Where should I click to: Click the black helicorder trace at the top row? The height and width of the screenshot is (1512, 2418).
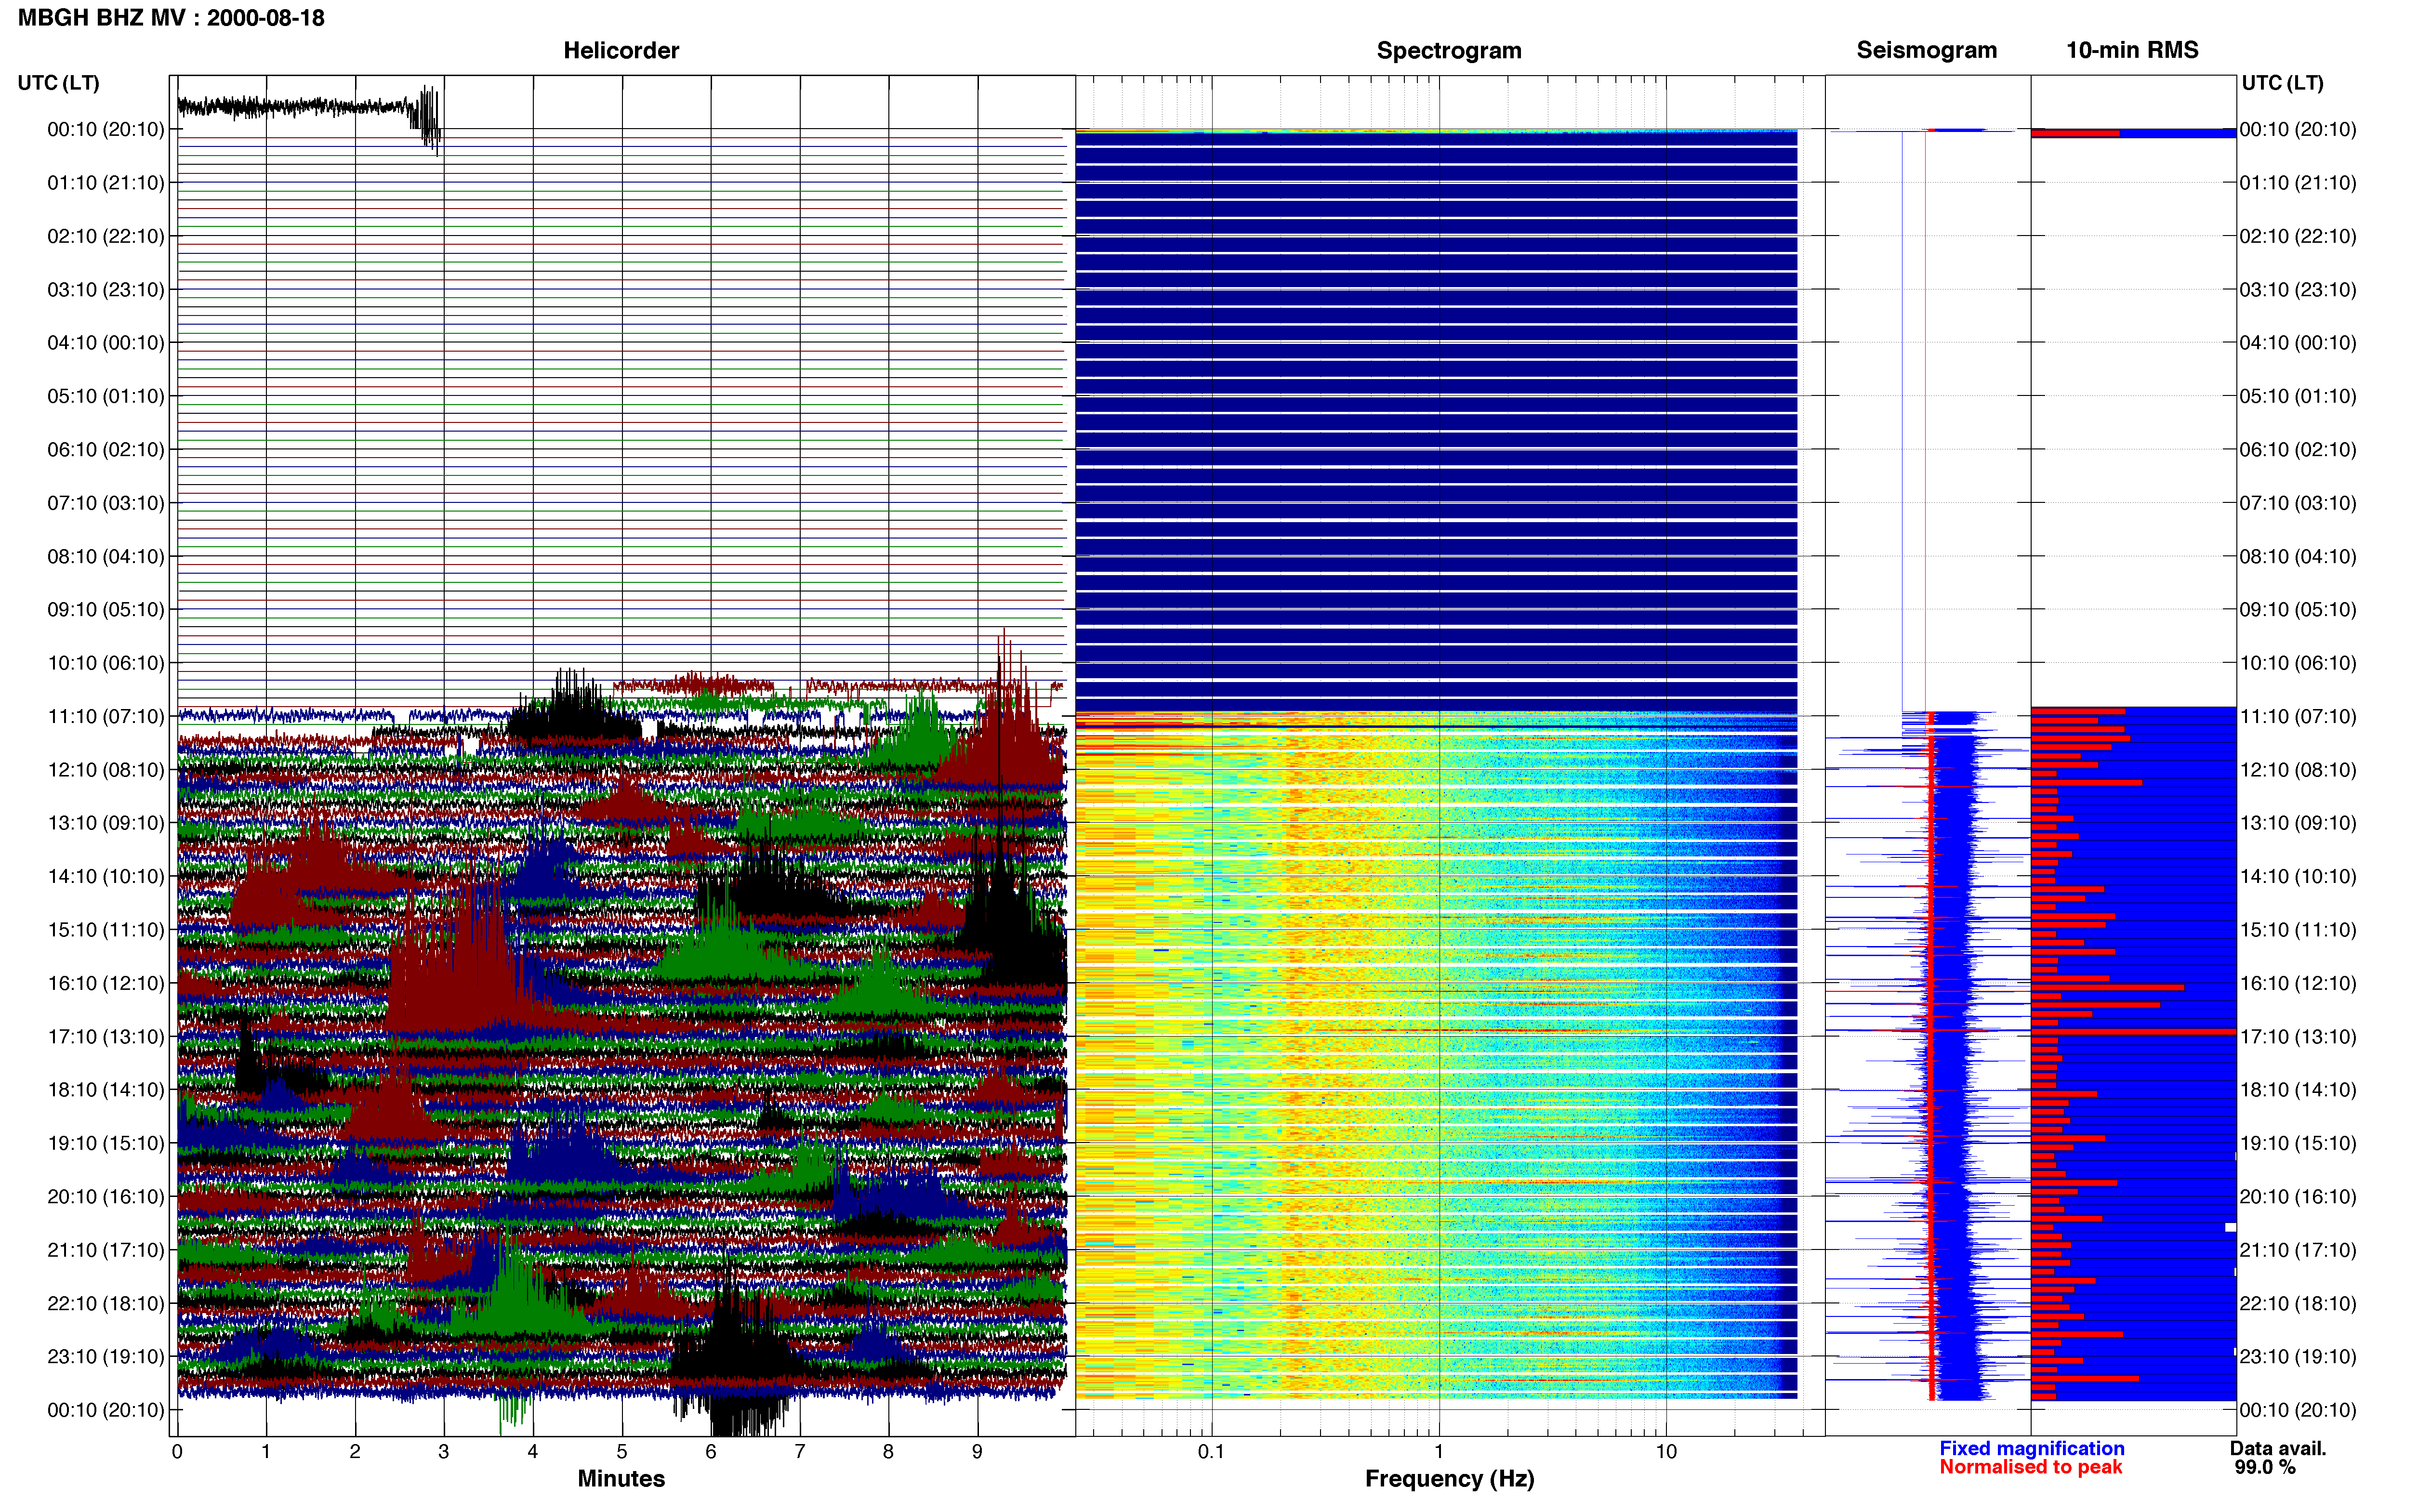click(x=309, y=107)
